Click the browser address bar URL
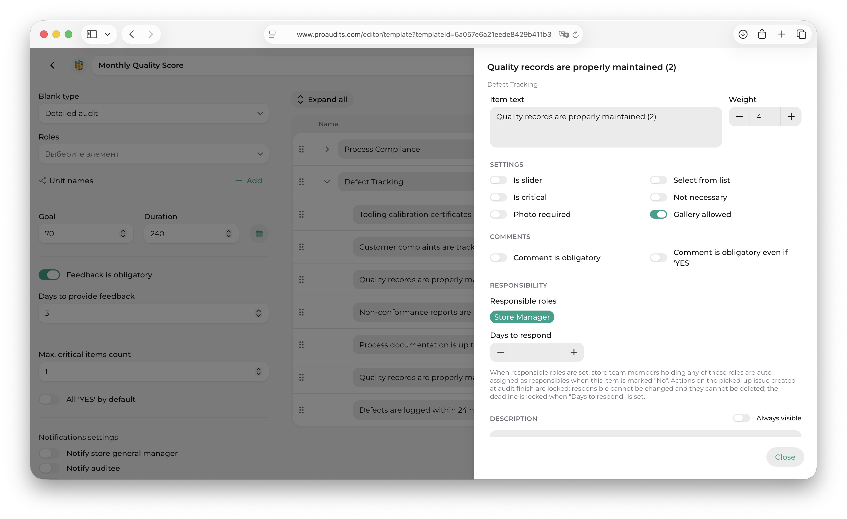Viewport: 847px width, 519px height. (x=424, y=34)
